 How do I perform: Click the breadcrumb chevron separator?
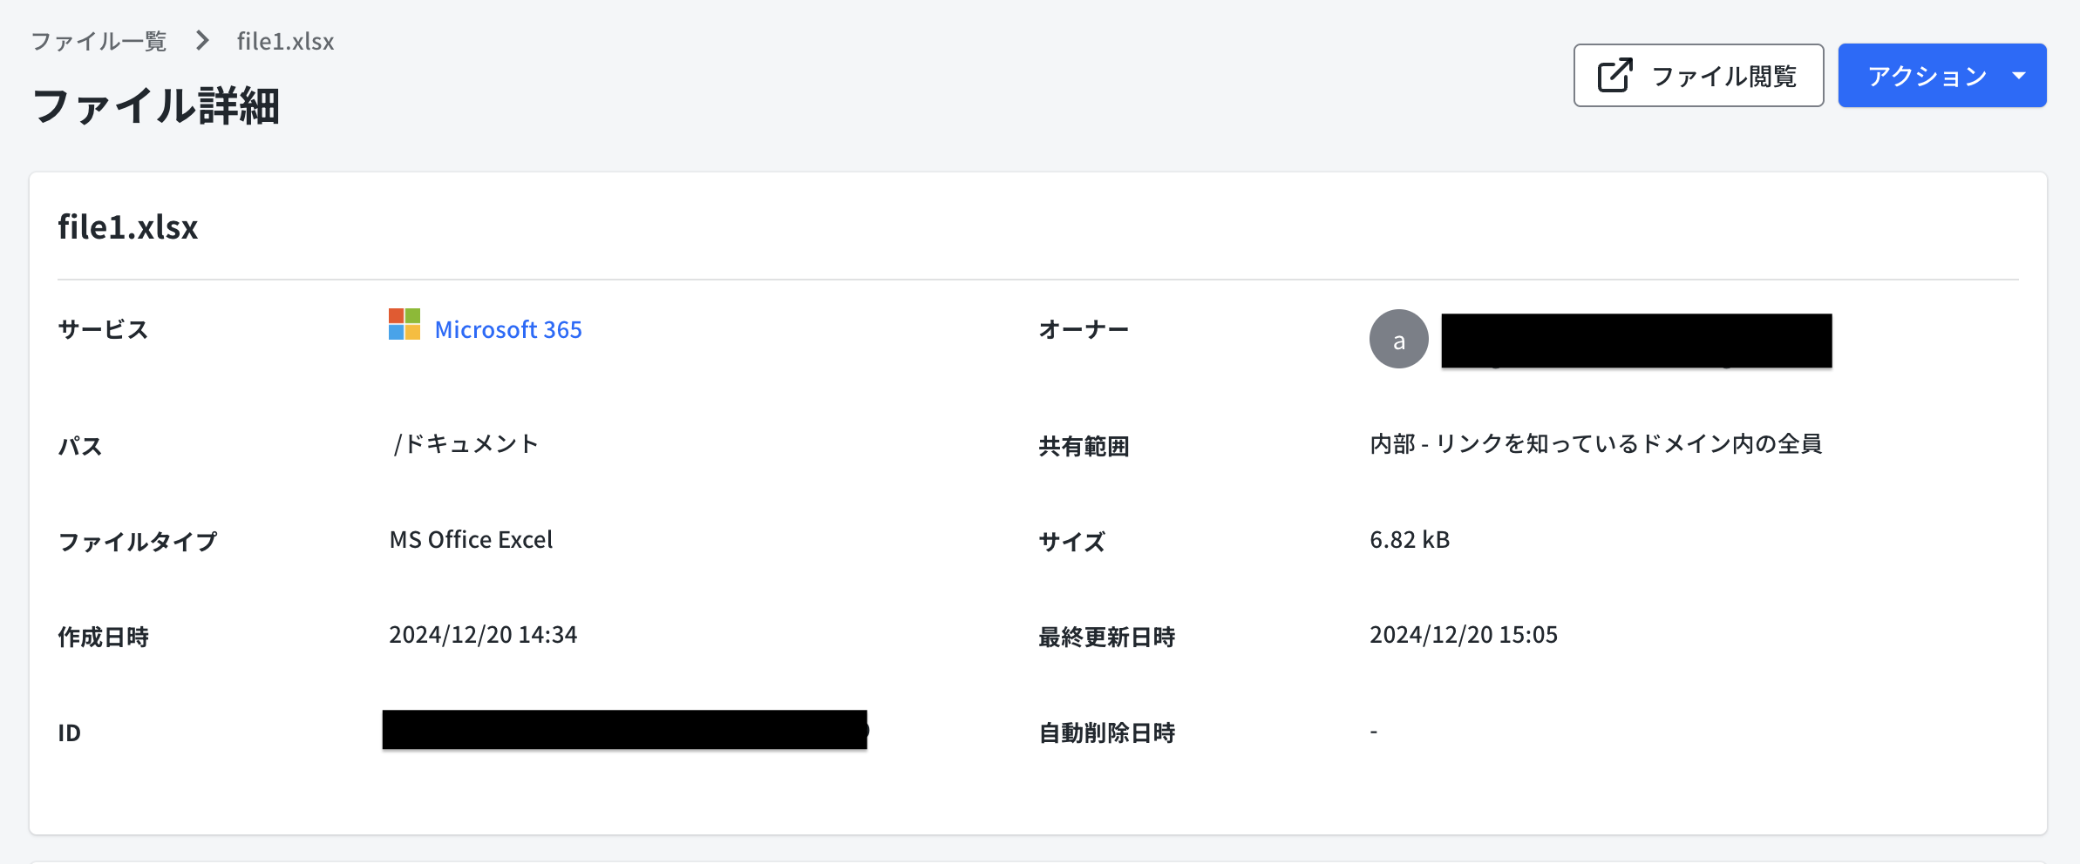202,41
